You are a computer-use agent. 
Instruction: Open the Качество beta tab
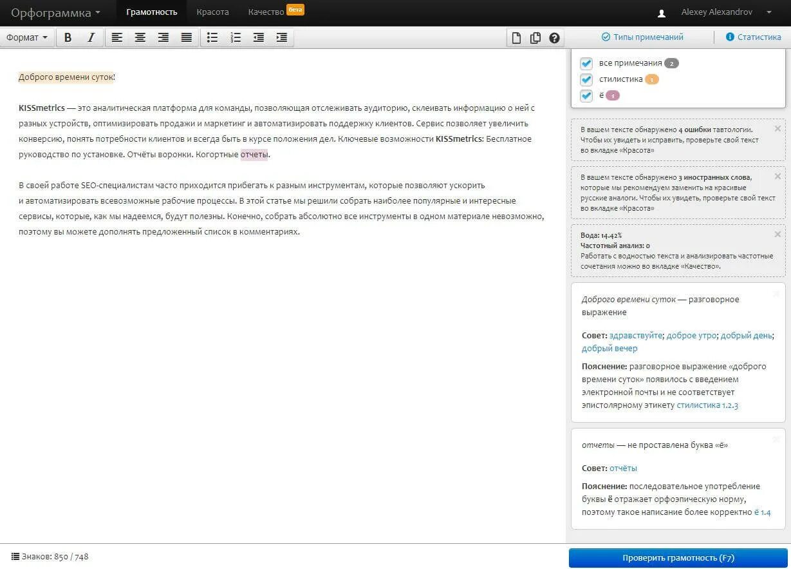(x=275, y=12)
